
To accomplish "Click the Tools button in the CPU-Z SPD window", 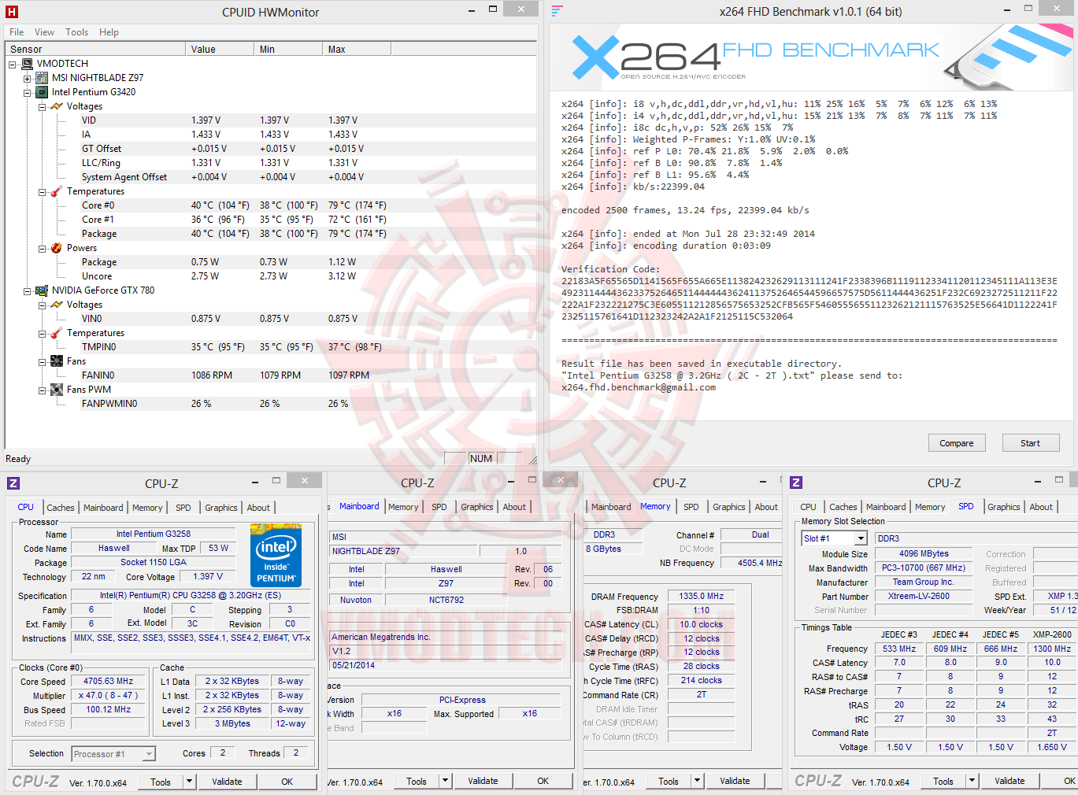I will point(943,782).
